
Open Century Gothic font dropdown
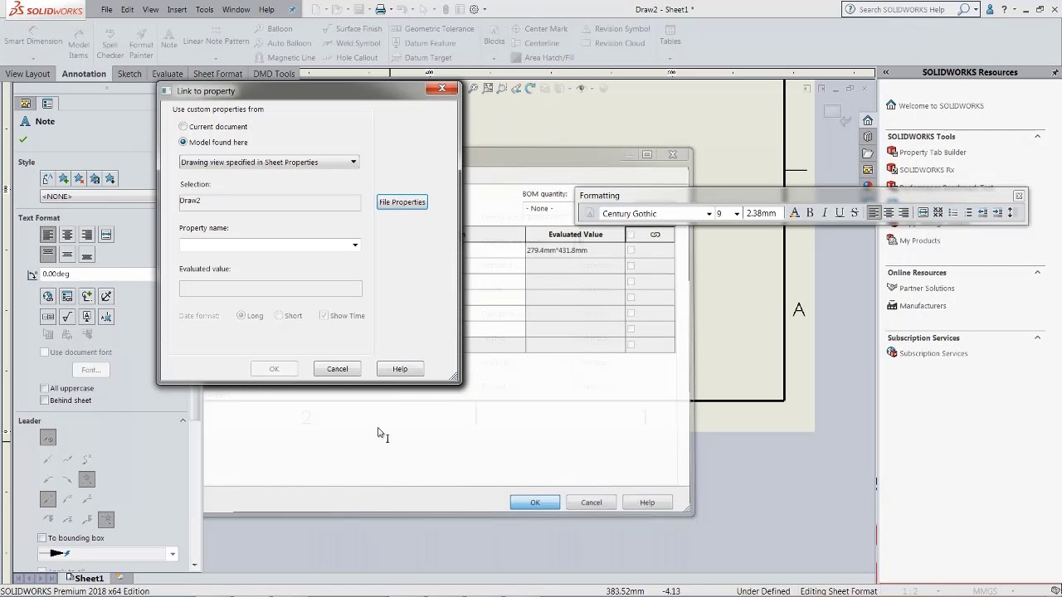coord(709,214)
